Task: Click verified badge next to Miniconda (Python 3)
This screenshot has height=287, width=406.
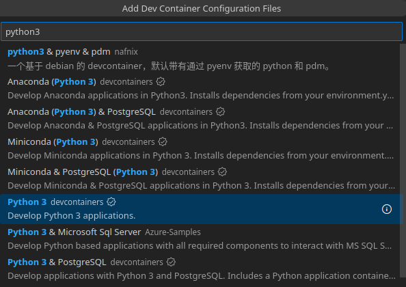Action: coord(163,142)
